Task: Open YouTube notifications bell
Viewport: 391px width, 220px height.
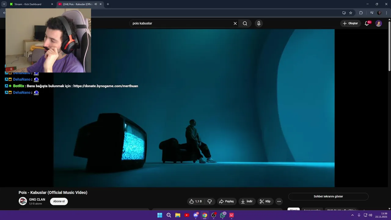Action: 367,24
